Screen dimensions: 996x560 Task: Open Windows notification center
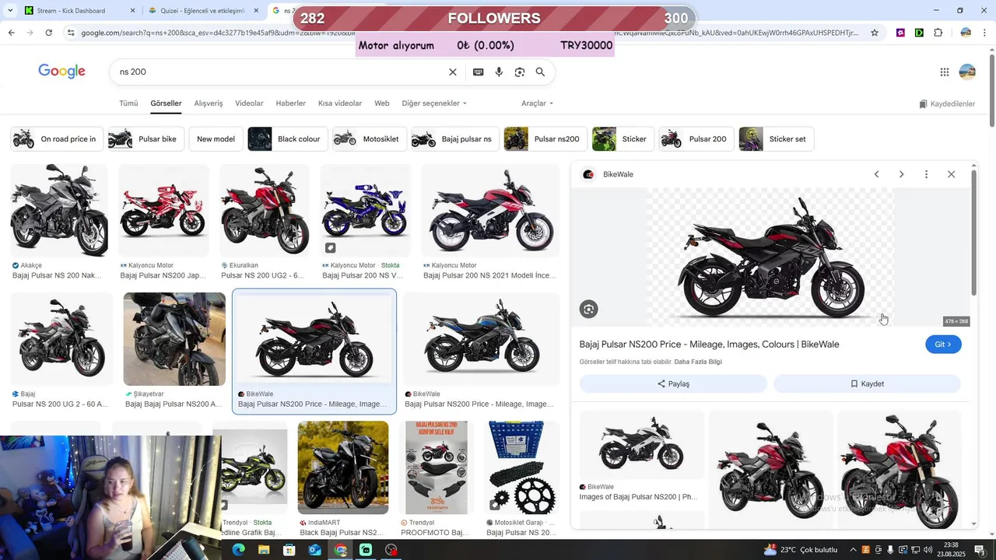point(980,550)
